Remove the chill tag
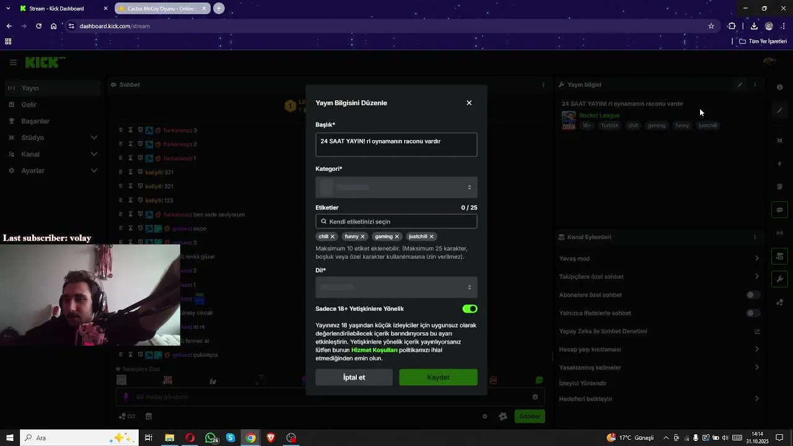This screenshot has height=446, width=793. (333, 237)
